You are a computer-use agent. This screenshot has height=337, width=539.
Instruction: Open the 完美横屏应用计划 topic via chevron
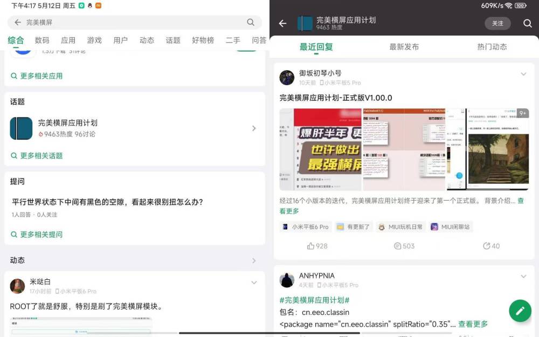coord(254,128)
